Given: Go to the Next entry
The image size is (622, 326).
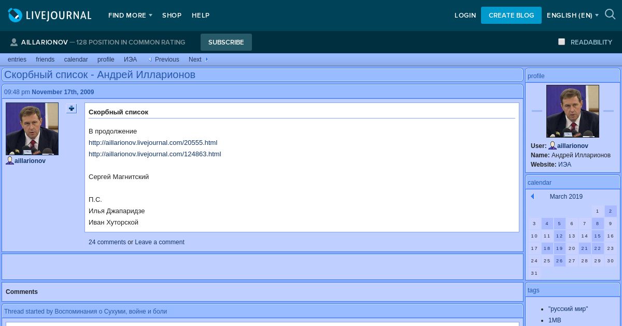Looking at the screenshot, I should click(x=195, y=60).
